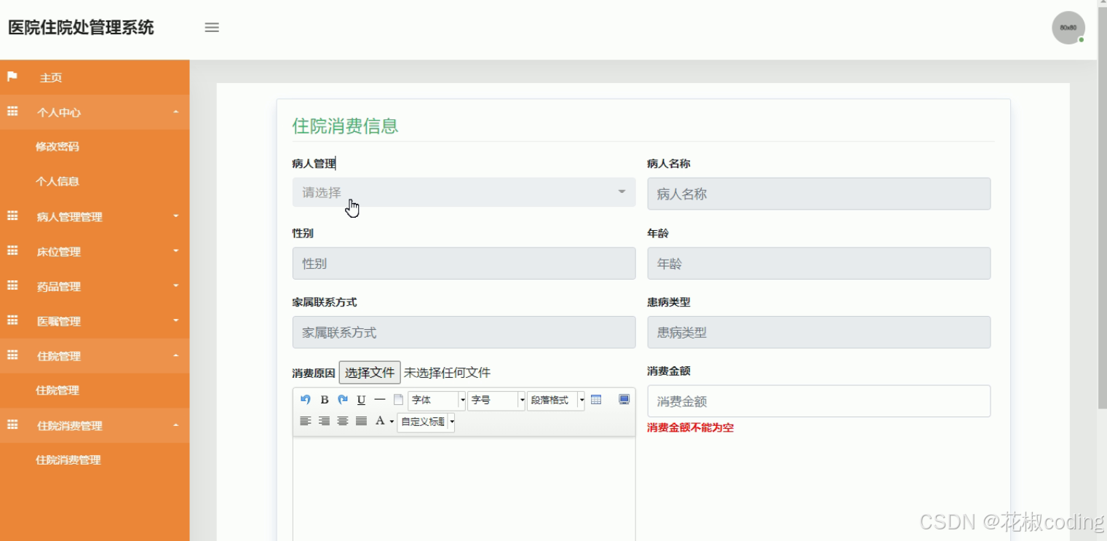
Task: Toggle fullscreen with the monitor icon
Action: (624, 399)
